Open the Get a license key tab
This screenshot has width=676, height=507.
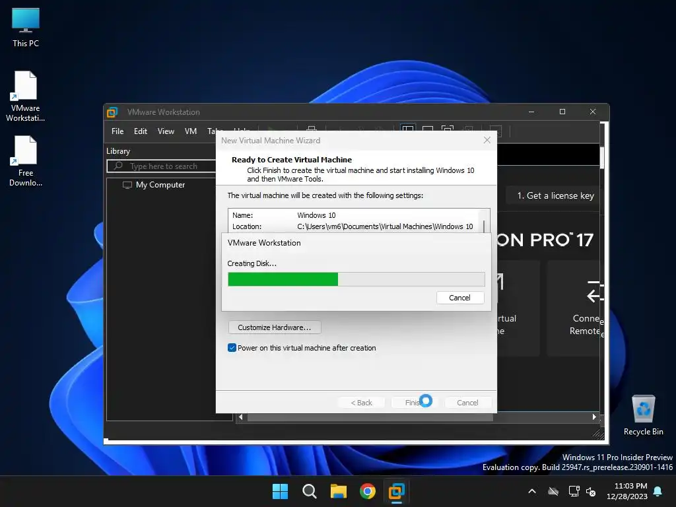[555, 195]
